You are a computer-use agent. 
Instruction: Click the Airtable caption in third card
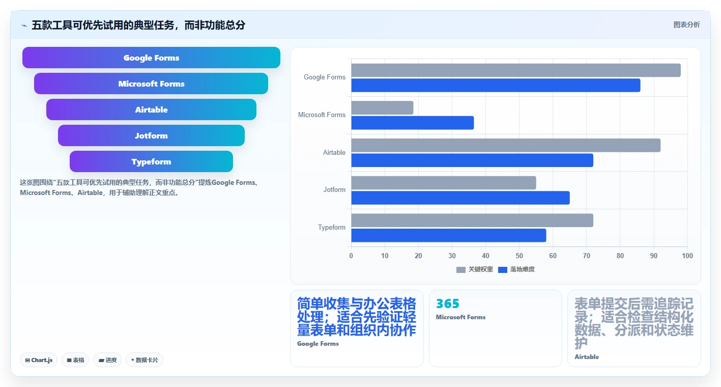tap(587, 357)
